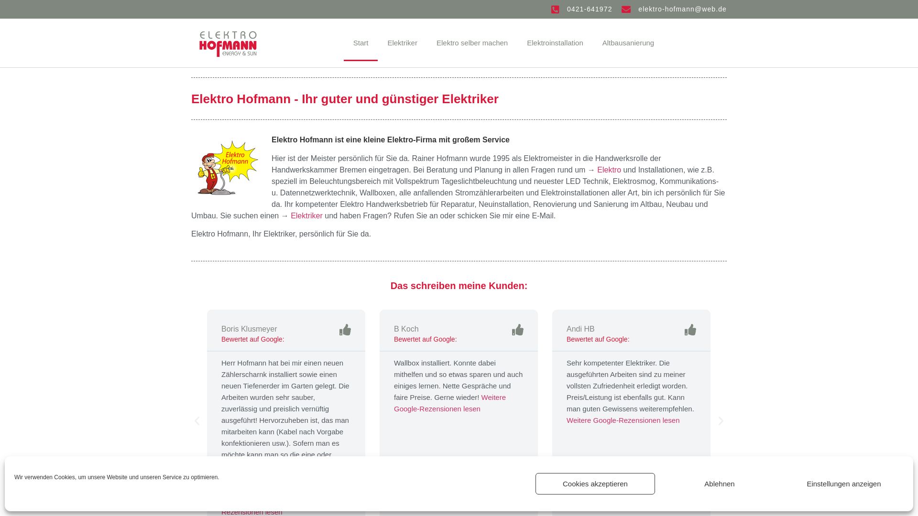Click the Elektro Hofmann mascot cartoon image
The width and height of the screenshot is (918, 516).
click(x=228, y=168)
